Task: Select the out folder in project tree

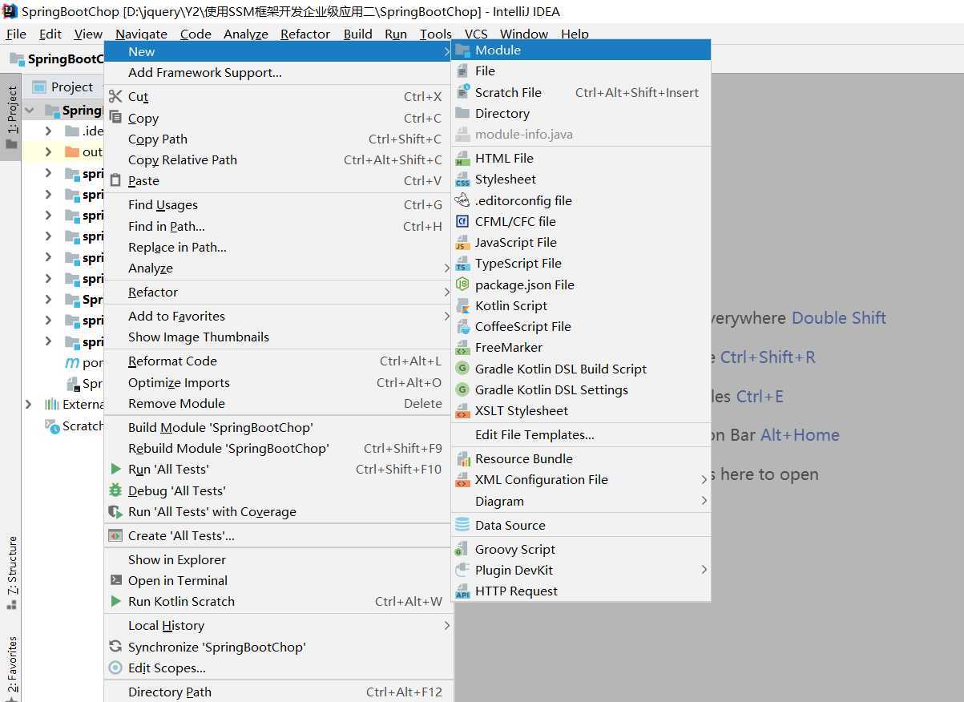Action: click(x=92, y=152)
